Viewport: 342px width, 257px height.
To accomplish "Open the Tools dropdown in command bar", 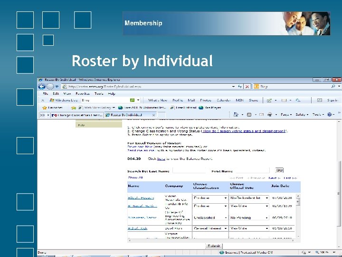I will coord(318,115).
